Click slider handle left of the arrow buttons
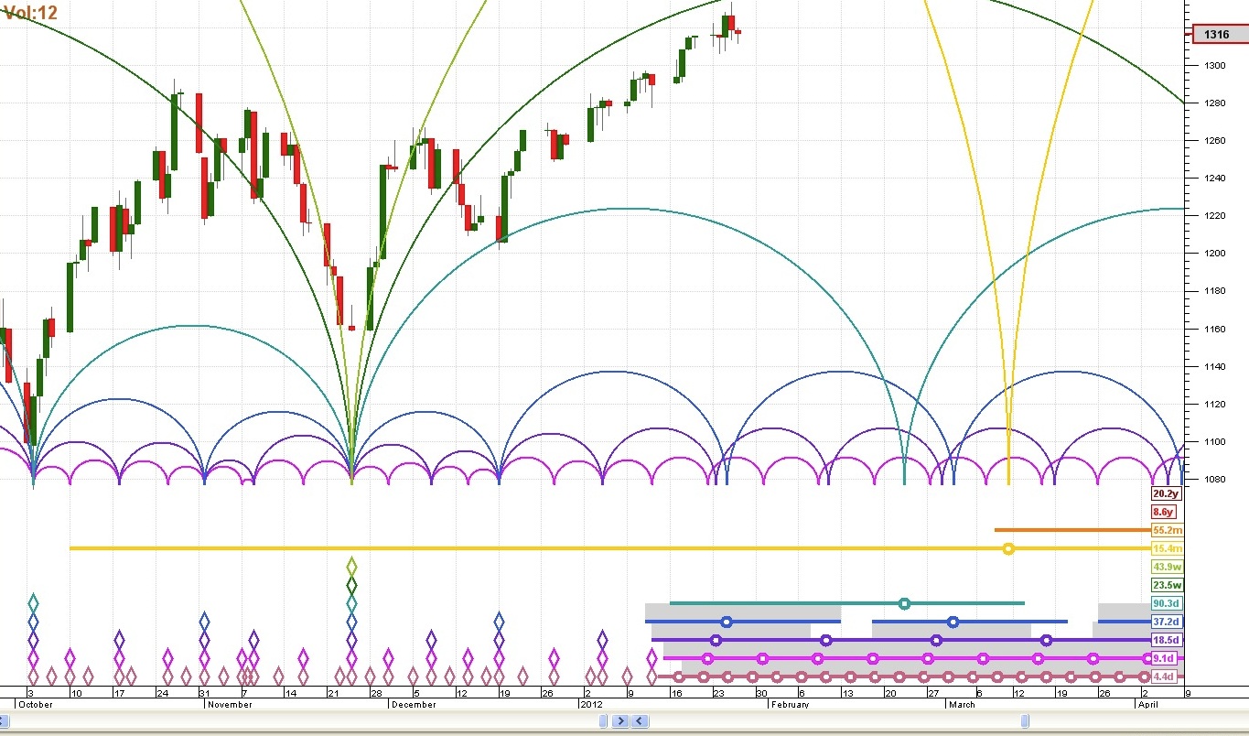 click(604, 721)
